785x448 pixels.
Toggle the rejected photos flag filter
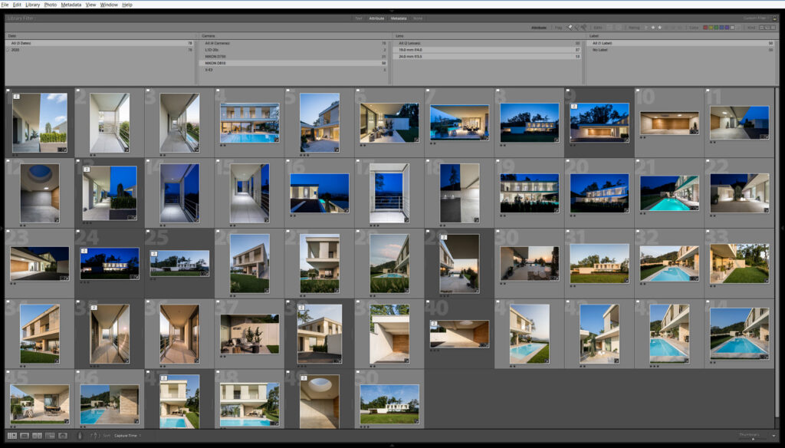point(585,27)
